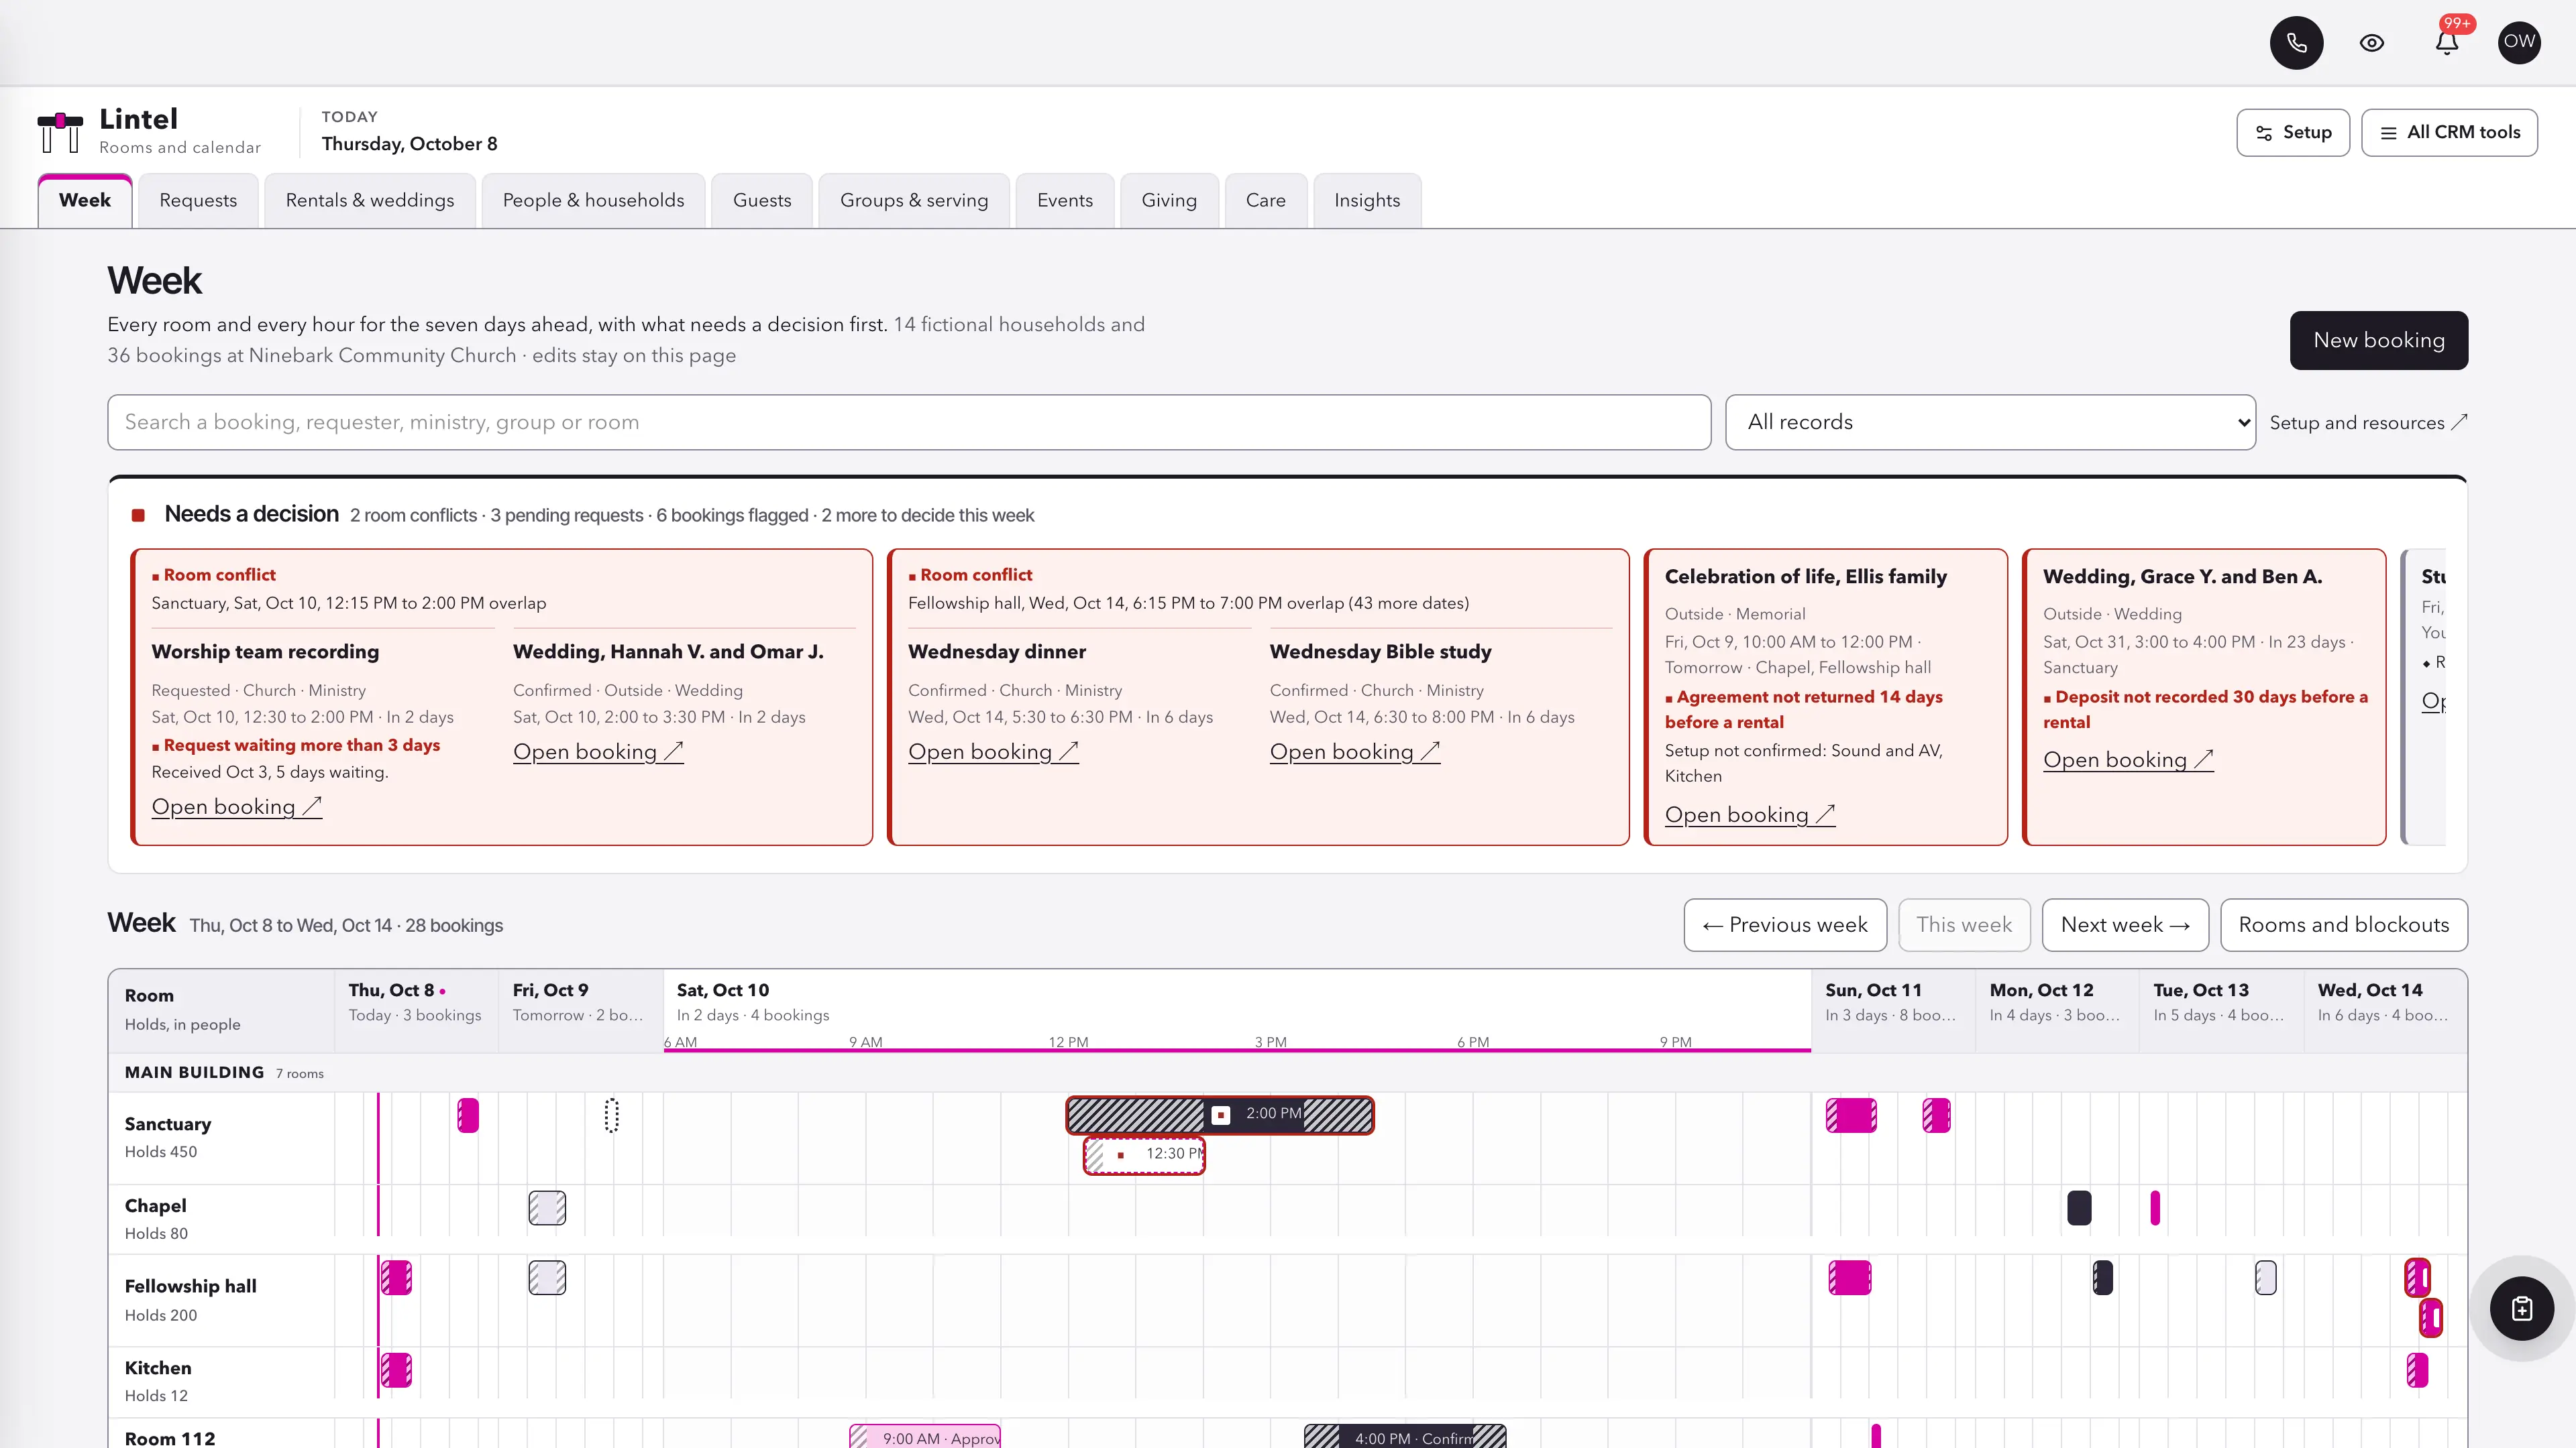Open the Groups & serving tab
This screenshot has width=2576, height=1448.
click(x=914, y=201)
